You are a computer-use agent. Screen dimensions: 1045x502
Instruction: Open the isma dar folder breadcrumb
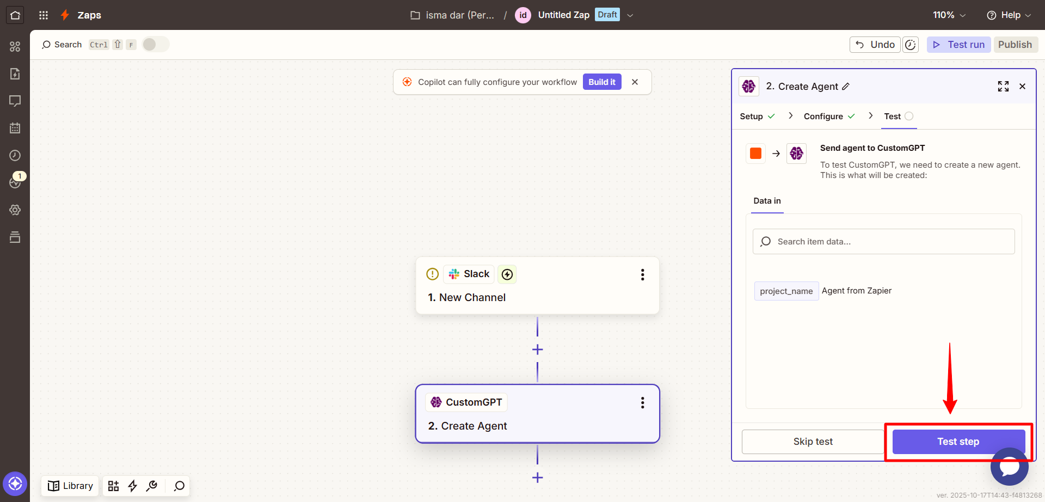452,15
